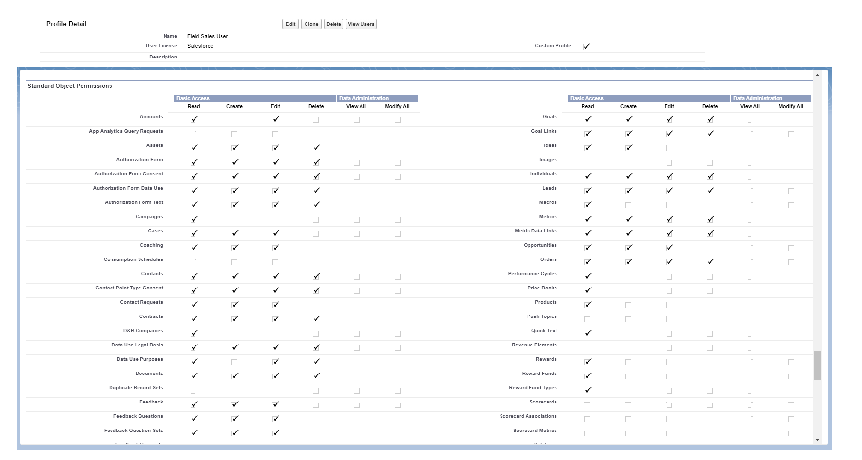Screen dimensions: 862x460
Task: Toggle Goals Delete permission
Action: pyautogui.click(x=711, y=119)
